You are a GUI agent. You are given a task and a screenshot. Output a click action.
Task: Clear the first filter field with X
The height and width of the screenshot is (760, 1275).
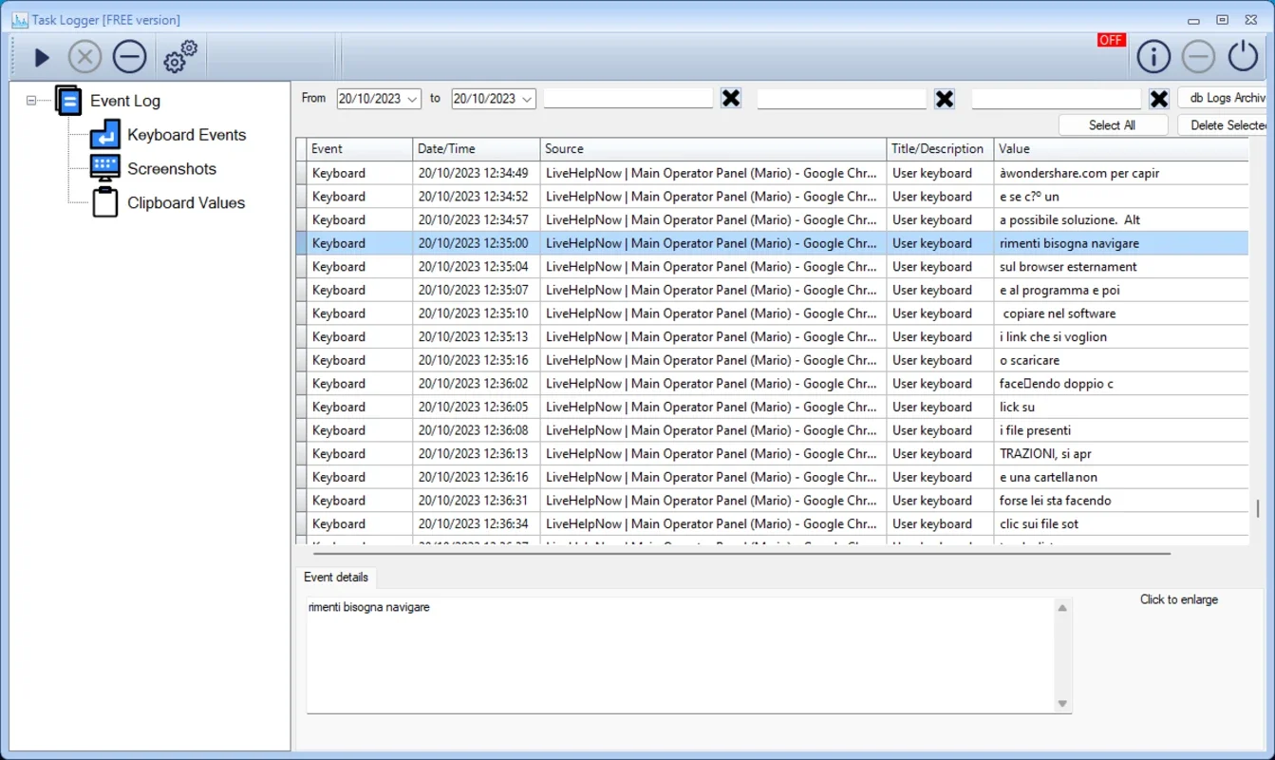[x=730, y=99]
